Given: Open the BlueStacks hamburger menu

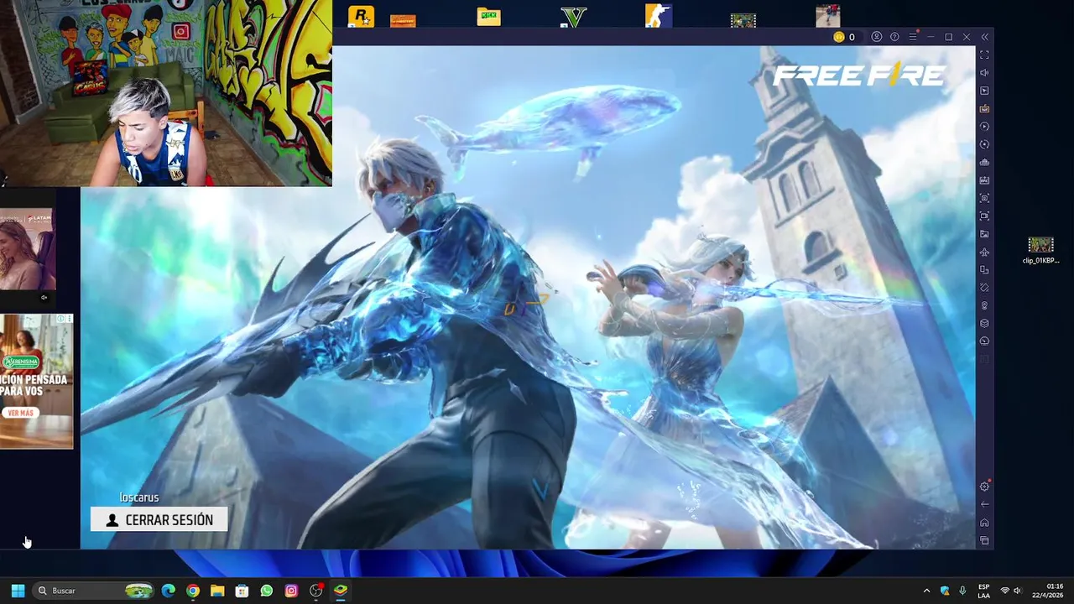Looking at the screenshot, I should (913, 37).
